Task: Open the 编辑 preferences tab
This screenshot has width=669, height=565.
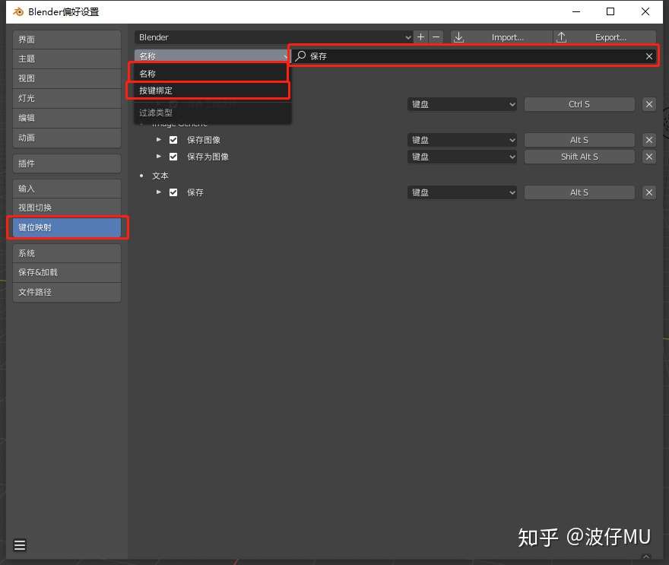Action: [x=67, y=118]
